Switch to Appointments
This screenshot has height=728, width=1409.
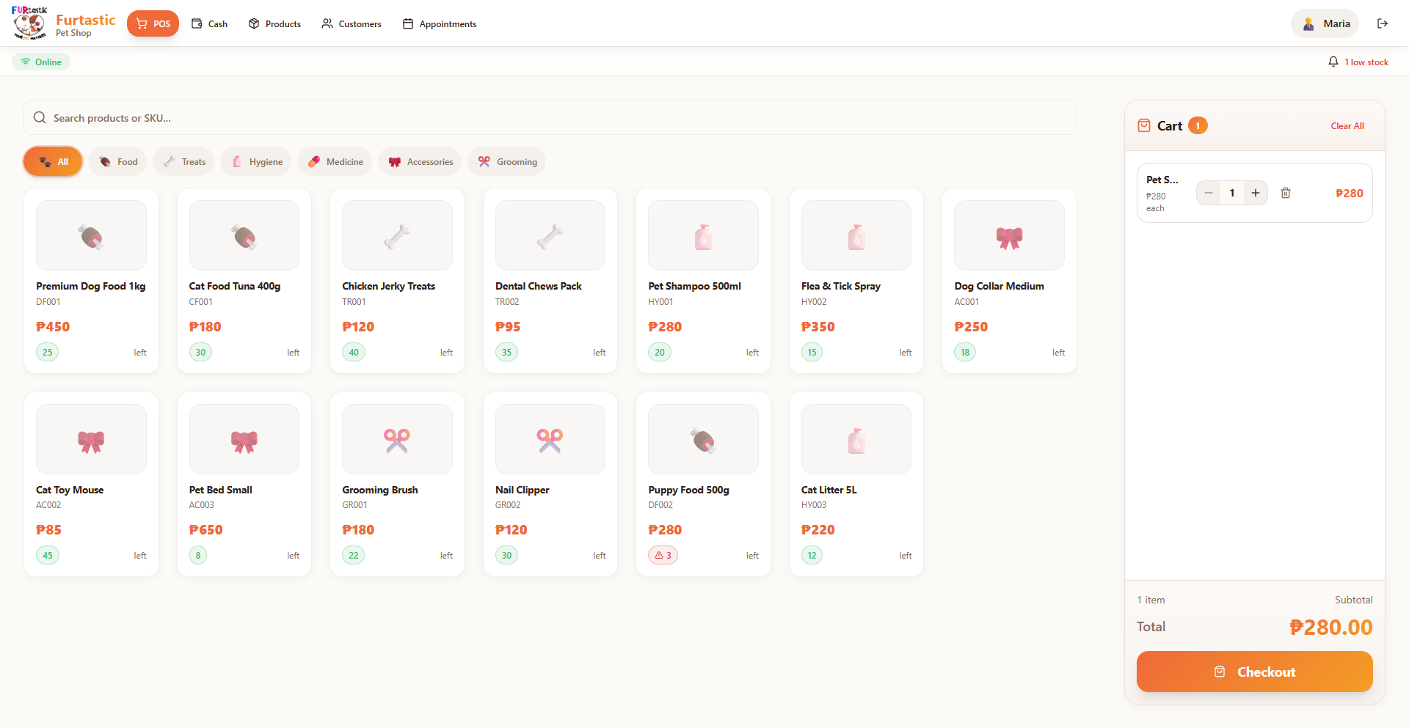(440, 24)
